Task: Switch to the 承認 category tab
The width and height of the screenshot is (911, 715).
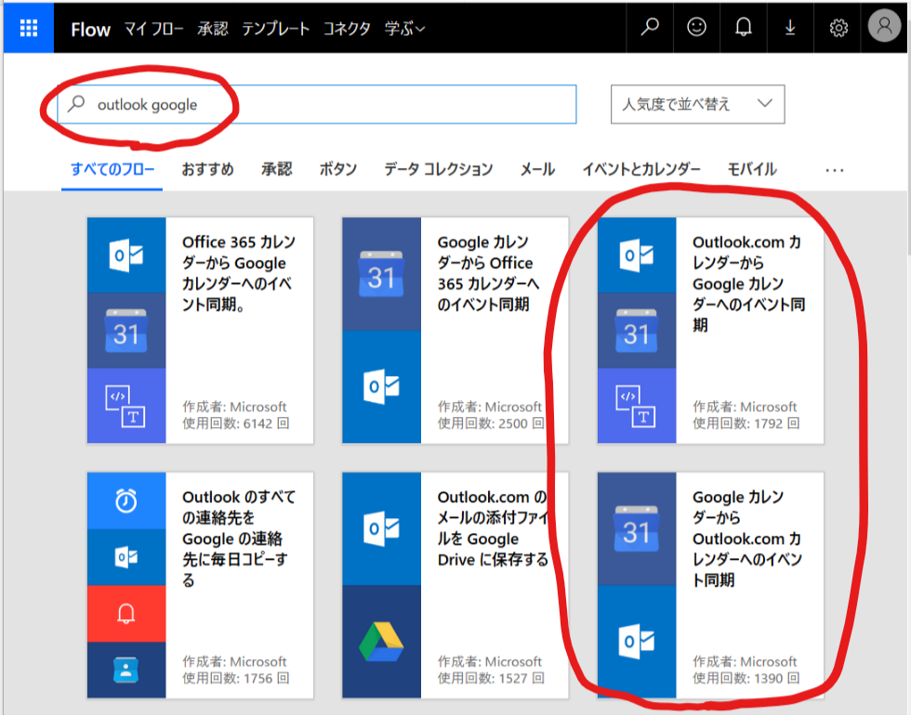Action: click(x=277, y=169)
